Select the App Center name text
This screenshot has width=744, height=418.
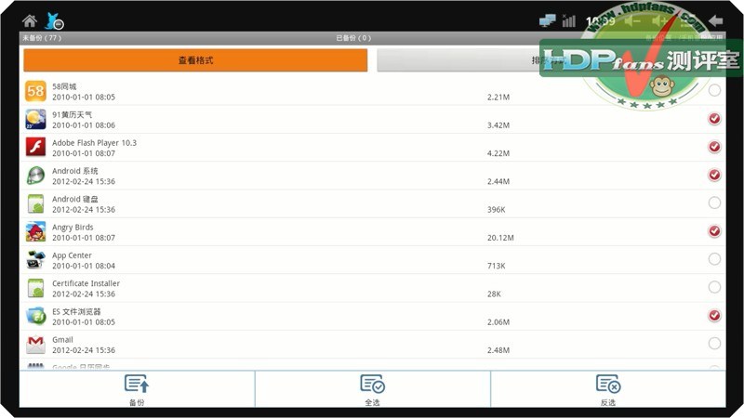[72, 255]
